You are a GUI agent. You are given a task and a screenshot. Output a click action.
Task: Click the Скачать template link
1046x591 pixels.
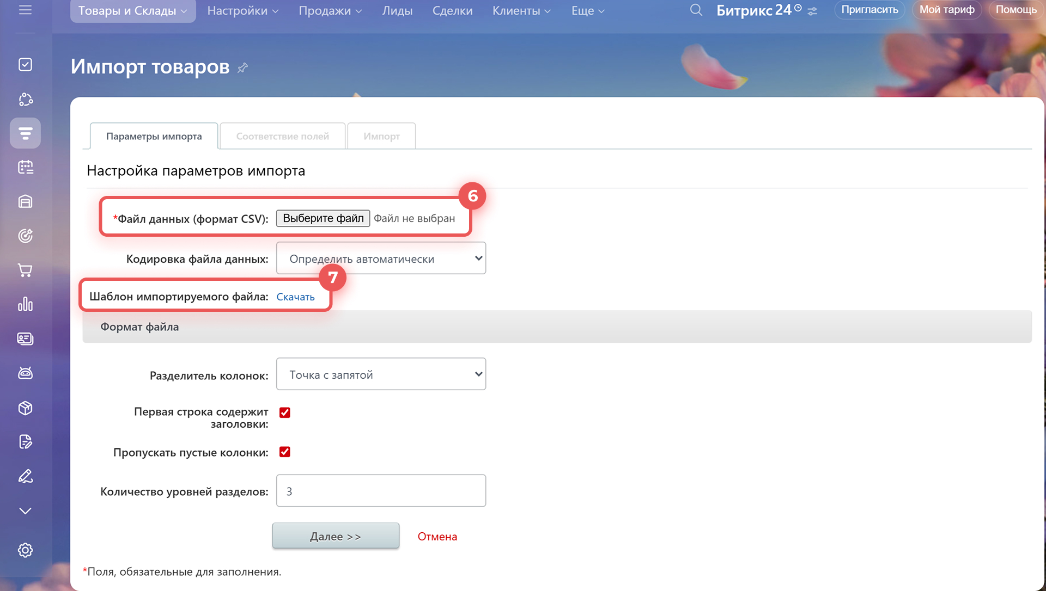tap(295, 297)
